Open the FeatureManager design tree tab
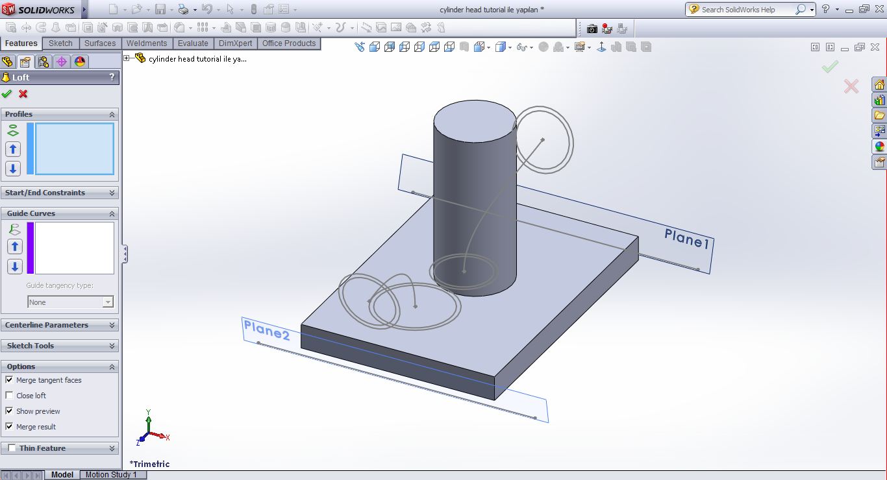 click(x=8, y=62)
